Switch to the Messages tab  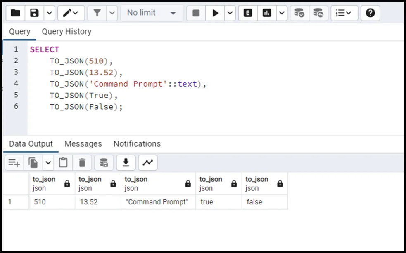pos(83,144)
